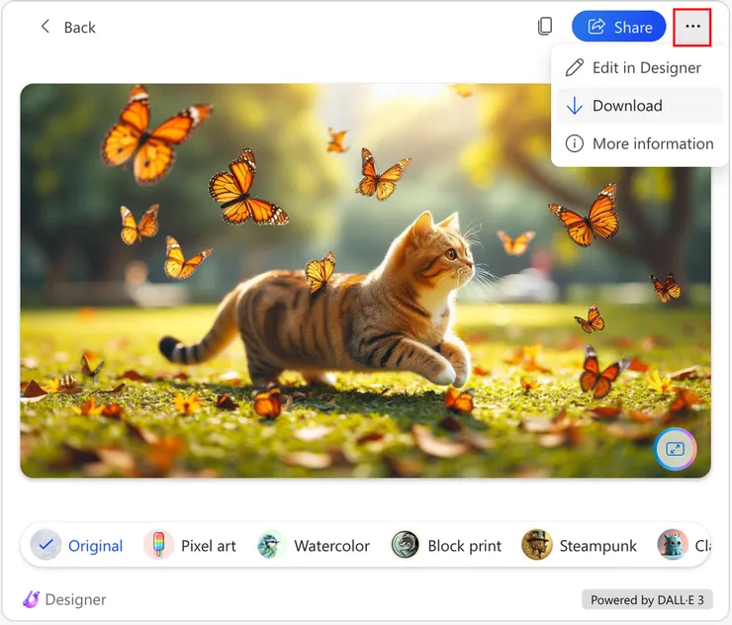732x625 pixels.
Task: Expand image with the fullscreen icon
Action: point(675,449)
